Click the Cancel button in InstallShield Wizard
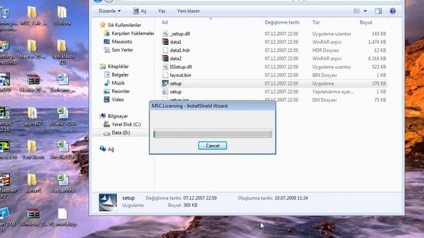 pos(212,145)
